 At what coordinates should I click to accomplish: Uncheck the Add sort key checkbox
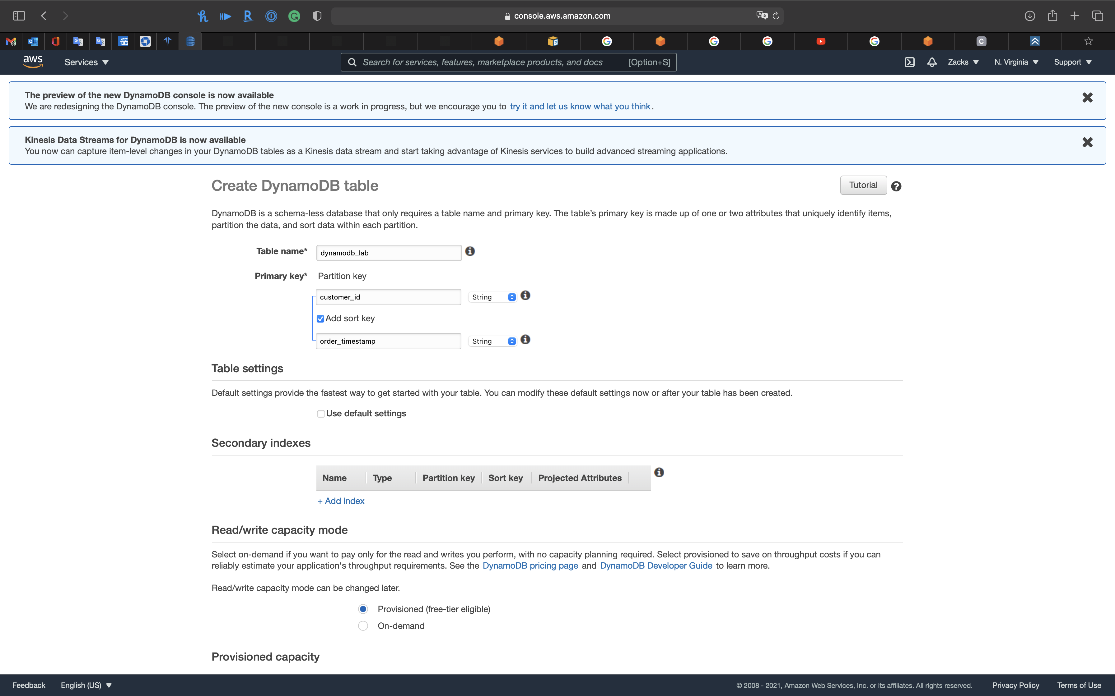(321, 319)
